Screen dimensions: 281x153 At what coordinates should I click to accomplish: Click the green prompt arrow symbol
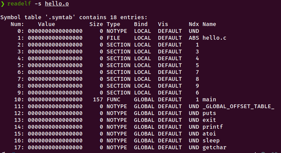point(2,4)
